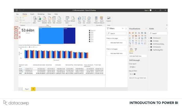Viewport: 182px width, 108px height.
Task: Collapse the Fields pane
Action: pos(166,28)
